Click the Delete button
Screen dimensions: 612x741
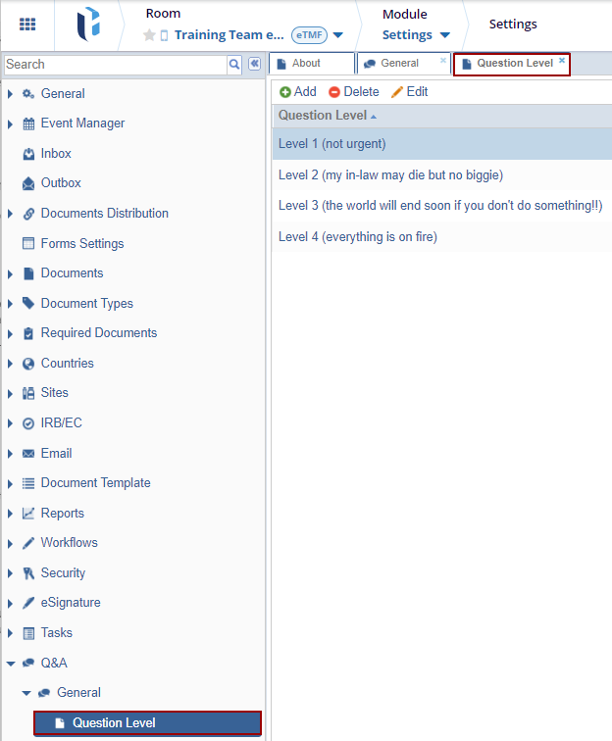[353, 92]
